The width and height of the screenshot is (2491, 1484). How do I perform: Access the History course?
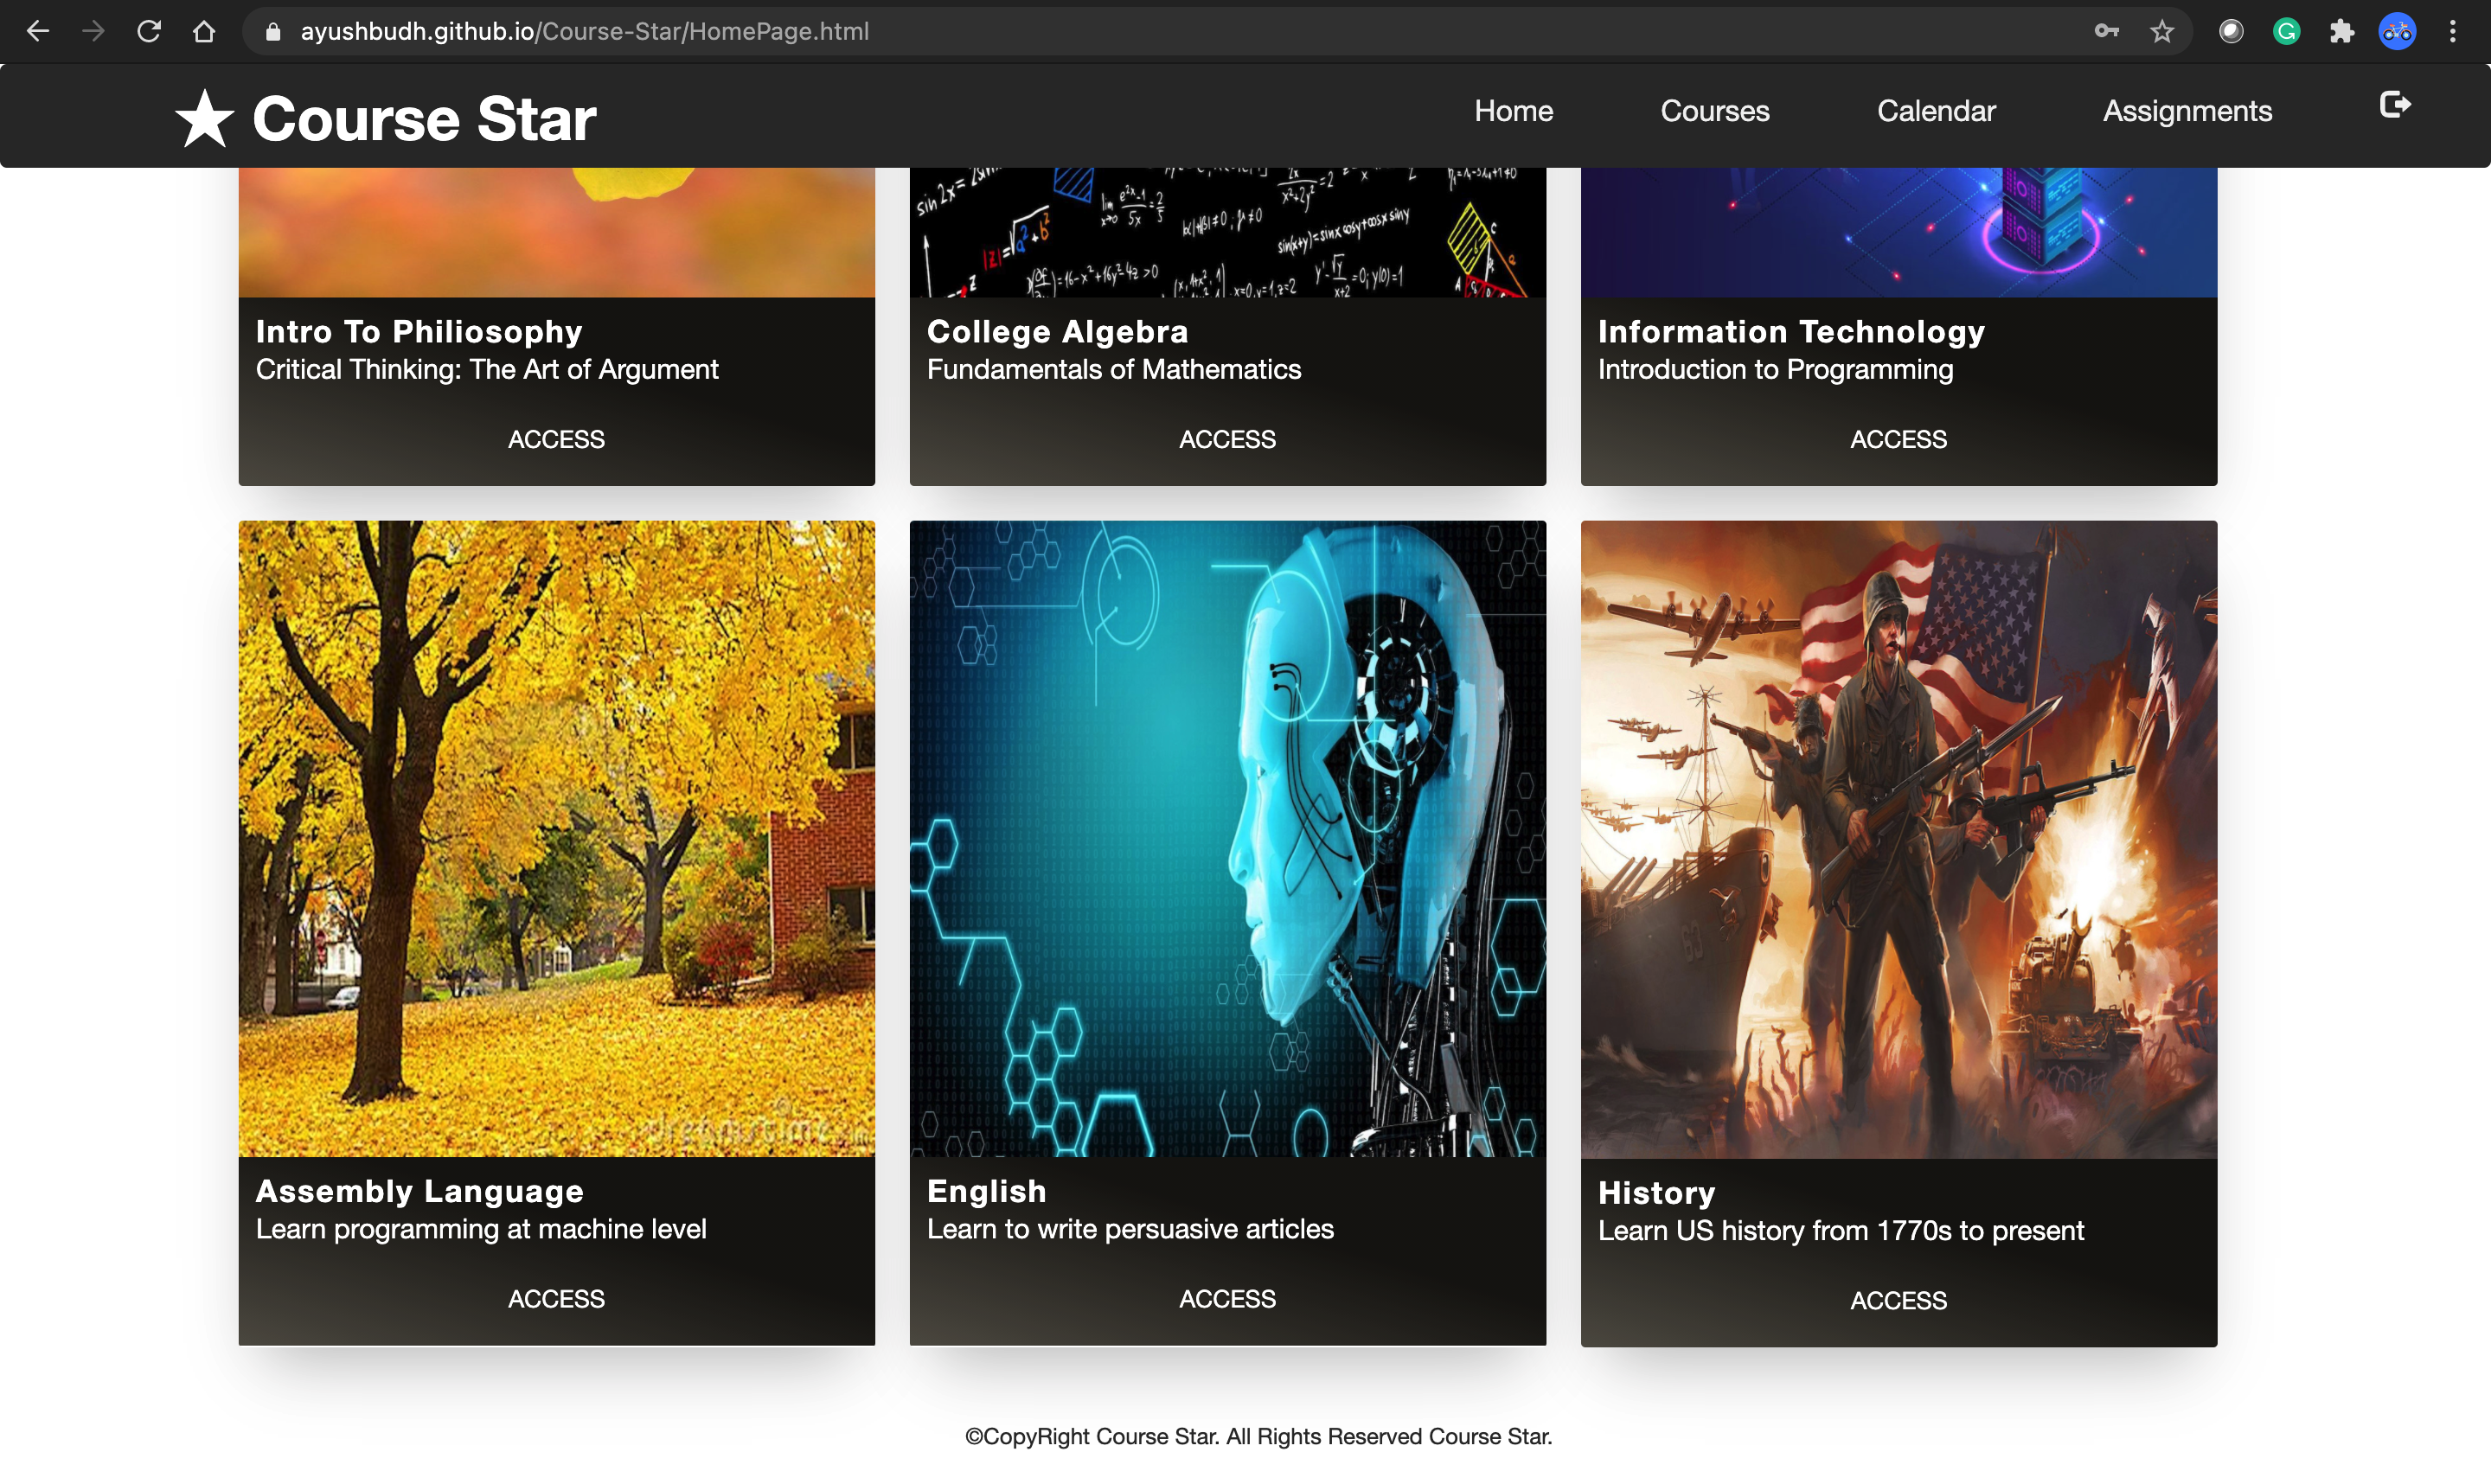(x=1898, y=1300)
